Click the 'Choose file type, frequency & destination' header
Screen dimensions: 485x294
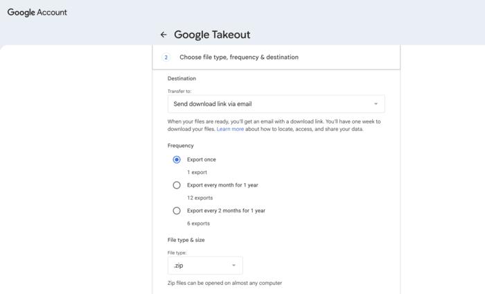tap(276, 58)
